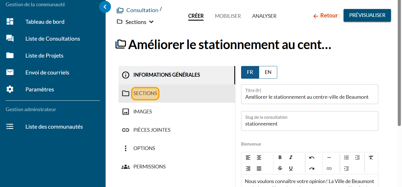Collapse the sidebar with the chevron button
402x187 pixels.
[x=105, y=7]
